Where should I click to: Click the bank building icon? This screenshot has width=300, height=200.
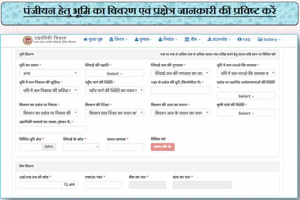point(187,39)
